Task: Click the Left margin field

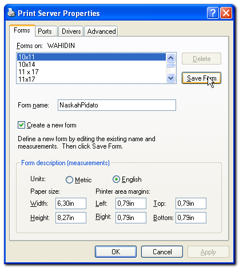Action: click(x=131, y=203)
